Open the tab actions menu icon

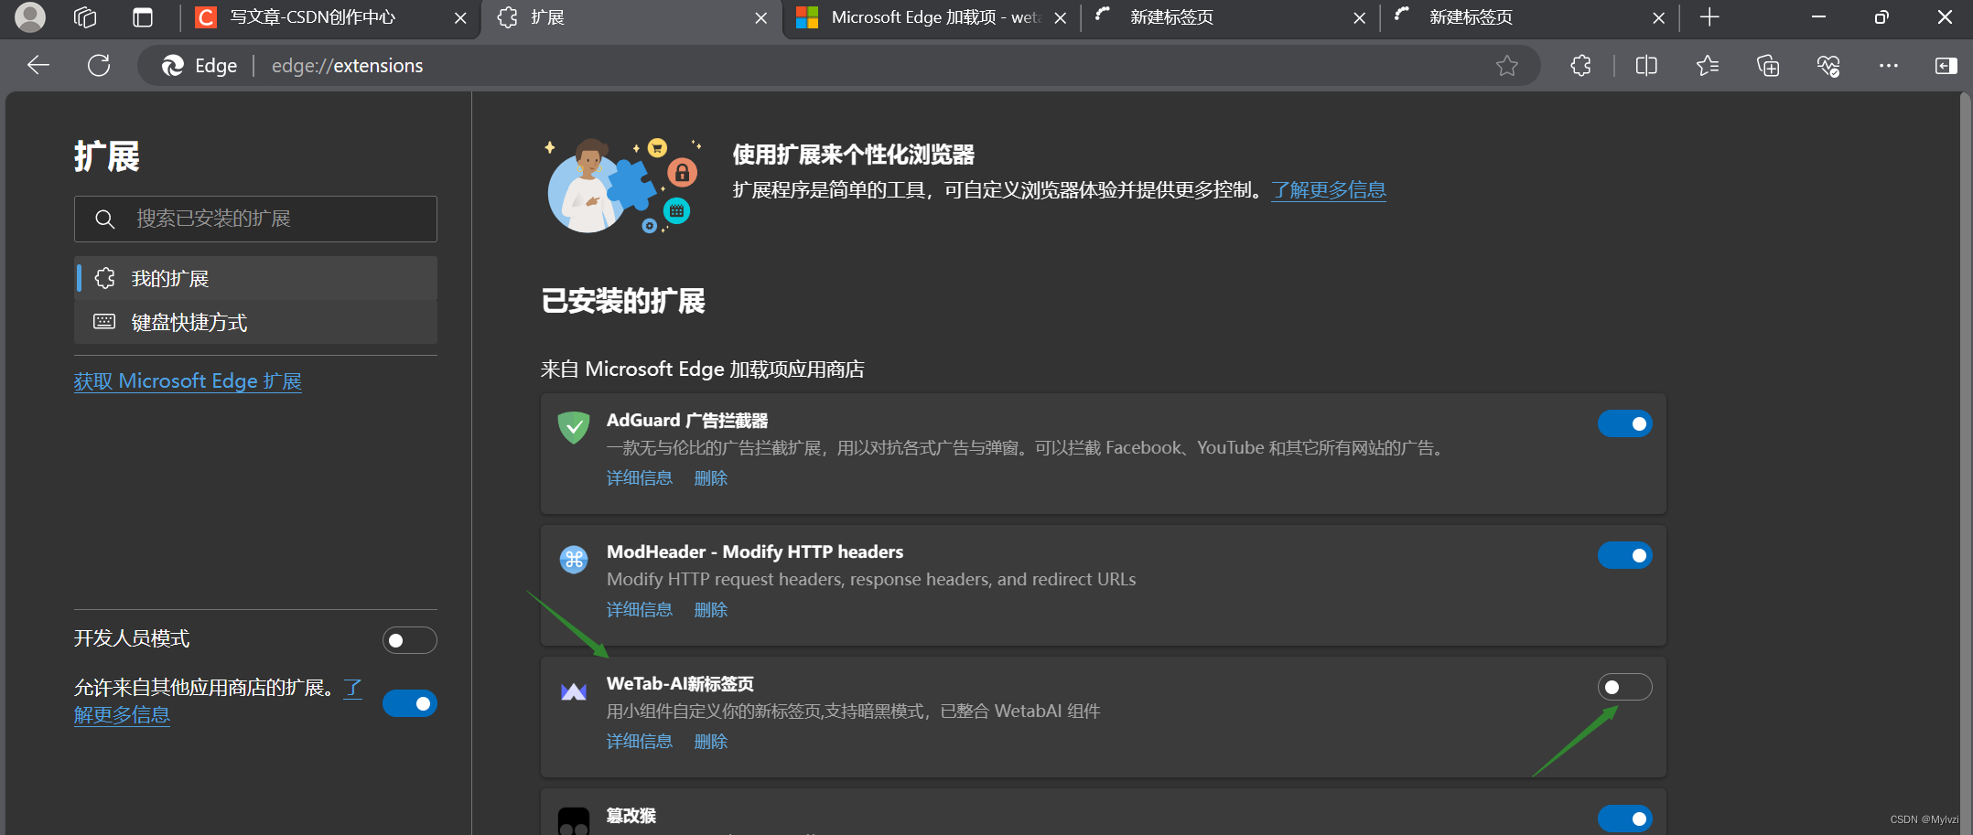(x=143, y=17)
